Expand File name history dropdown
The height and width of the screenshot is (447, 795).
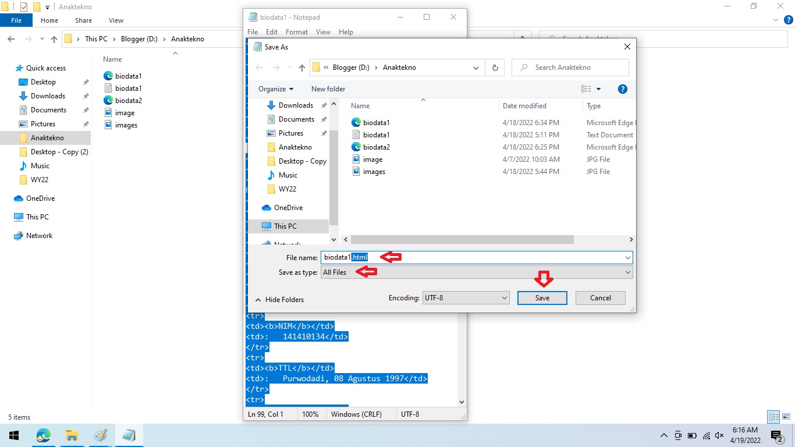tap(628, 257)
